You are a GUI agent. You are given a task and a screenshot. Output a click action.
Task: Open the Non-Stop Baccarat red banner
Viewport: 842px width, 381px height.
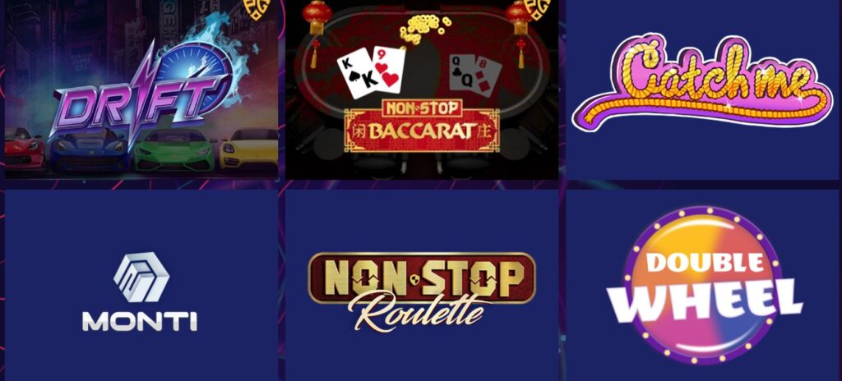click(x=422, y=125)
